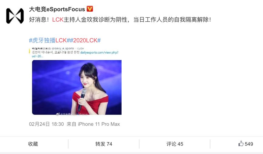263x154 pixels.
Task: Click the Korean headline in embedded tweet
Action: (56, 52)
